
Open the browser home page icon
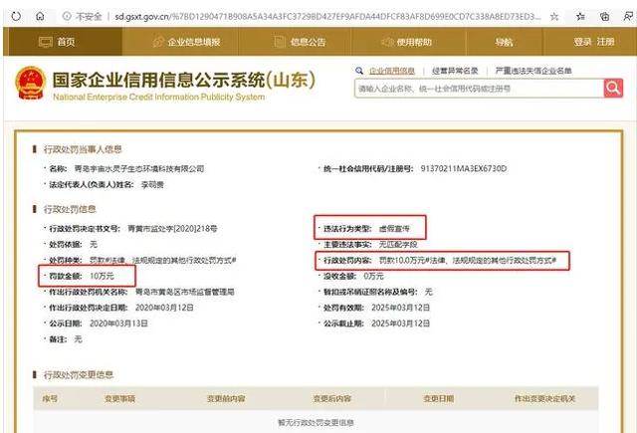39,16
